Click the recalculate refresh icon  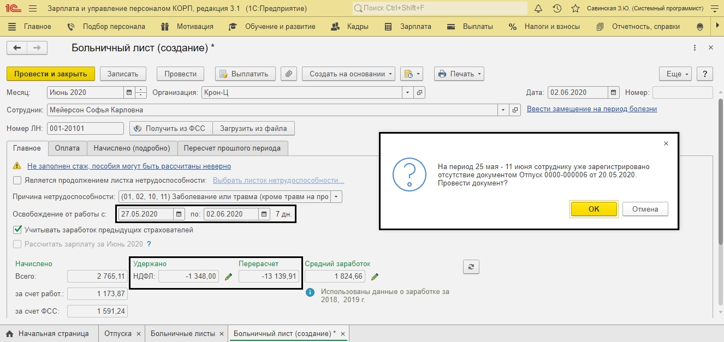[x=471, y=267]
